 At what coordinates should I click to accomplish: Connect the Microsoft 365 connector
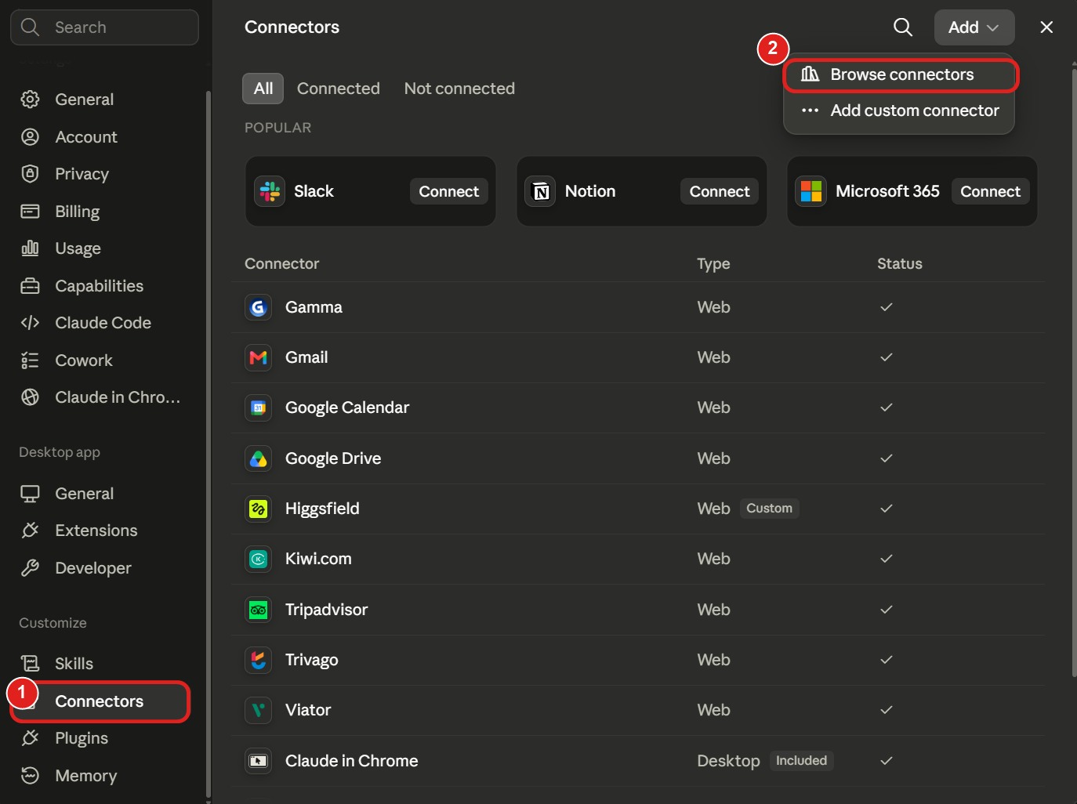pyautogui.click(x=991, y=191)
